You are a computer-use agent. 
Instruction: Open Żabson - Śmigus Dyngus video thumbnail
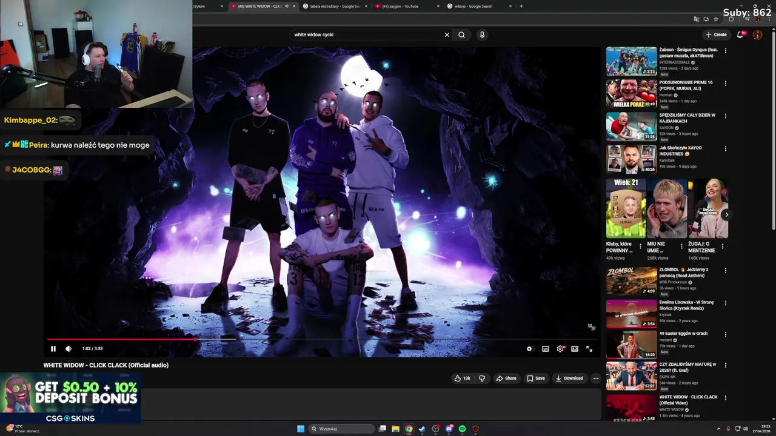click(631, 61)
